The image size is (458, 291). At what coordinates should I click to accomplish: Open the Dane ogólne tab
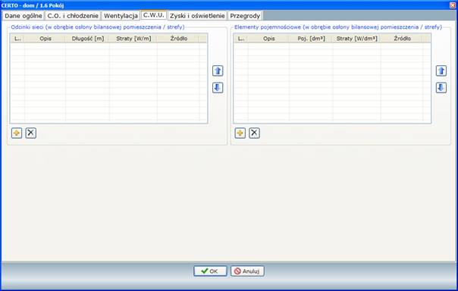pyautogui.click(x=24, y=16)
